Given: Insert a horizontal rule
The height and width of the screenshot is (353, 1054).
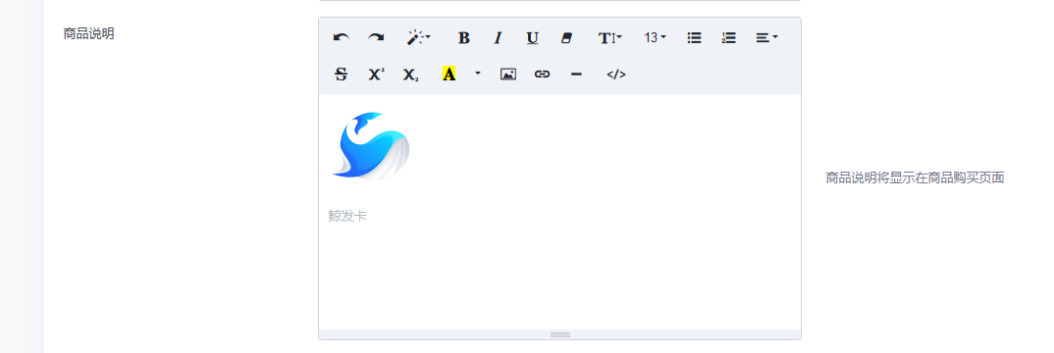Looking at the screenshot, I should (576, 74).
